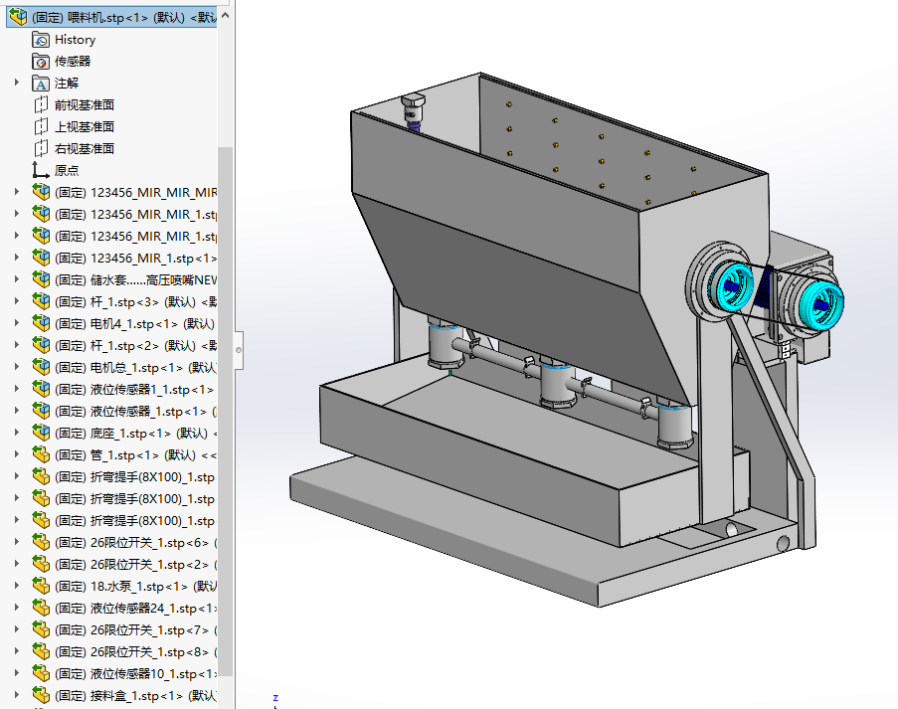The image size is (898, 709).
Task: Expand the 液位传感器_1.stp<1> component
Action: coord(17,411)
